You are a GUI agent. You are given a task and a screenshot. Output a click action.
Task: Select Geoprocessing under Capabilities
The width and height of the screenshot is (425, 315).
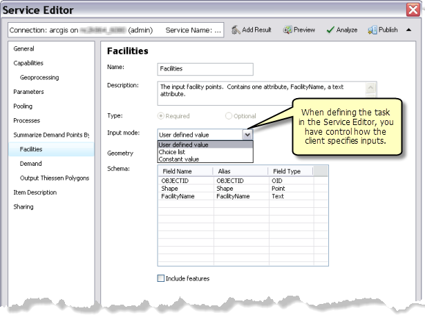tap(39, 77)
